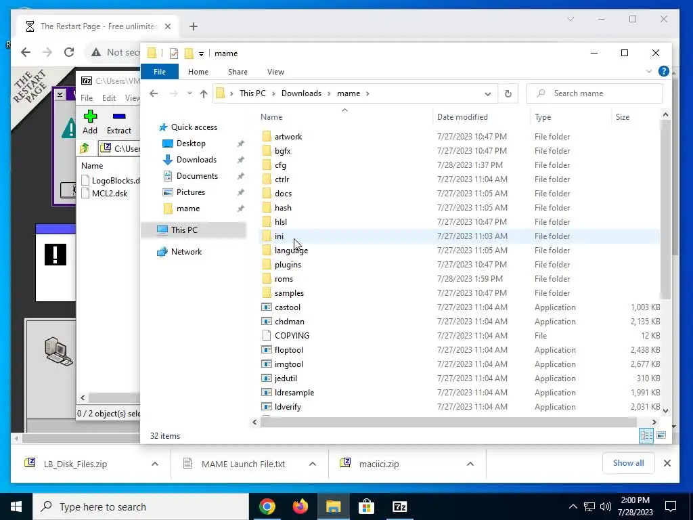Select the COPYING file icon

tap(267, 336)
